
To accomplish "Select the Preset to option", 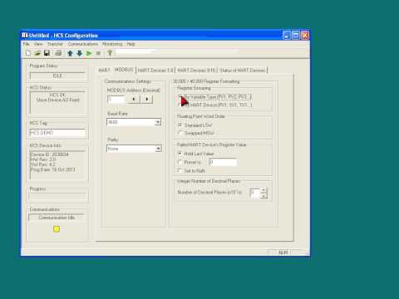I will [190, 162].
